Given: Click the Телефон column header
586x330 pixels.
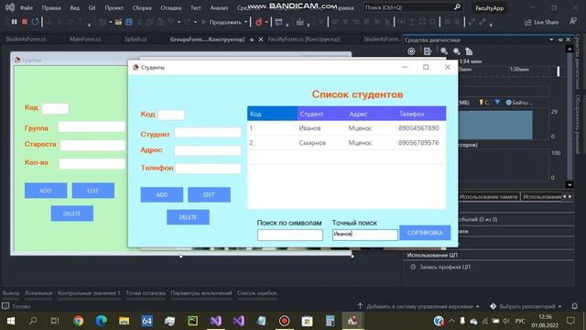Looking at the screenshot, I should [x=421, y=114].
